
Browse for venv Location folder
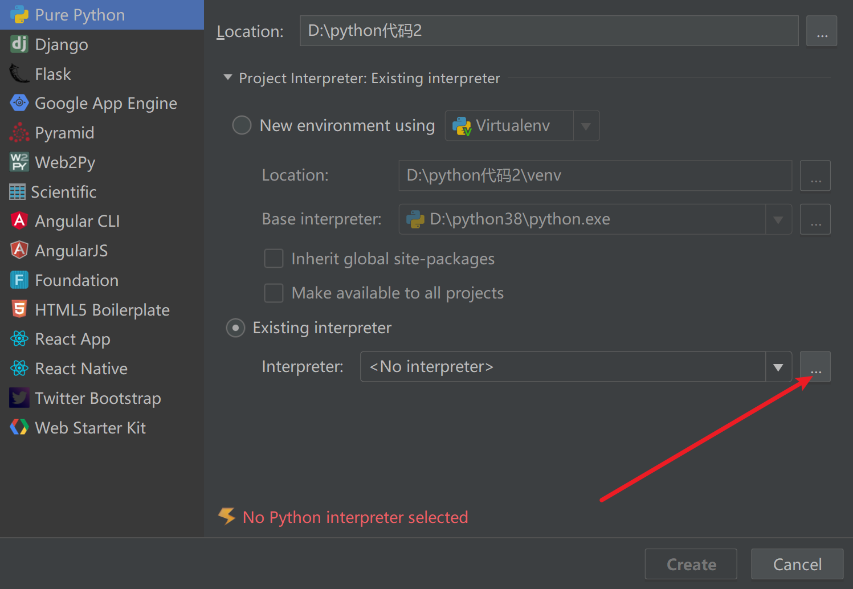pos(815,175)
